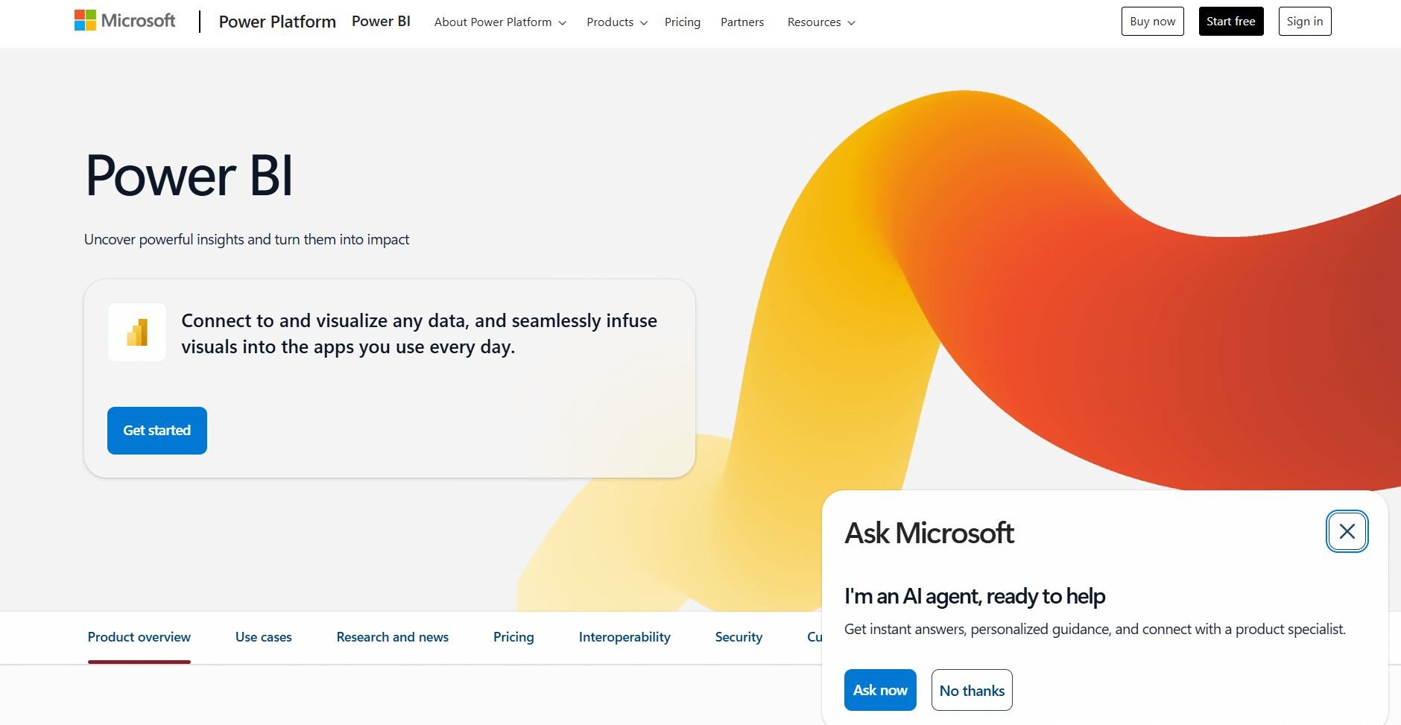This screenshot has height=725, width=1401.
Task: Click Ask now in the chat popup
Action: pos(880,690)
